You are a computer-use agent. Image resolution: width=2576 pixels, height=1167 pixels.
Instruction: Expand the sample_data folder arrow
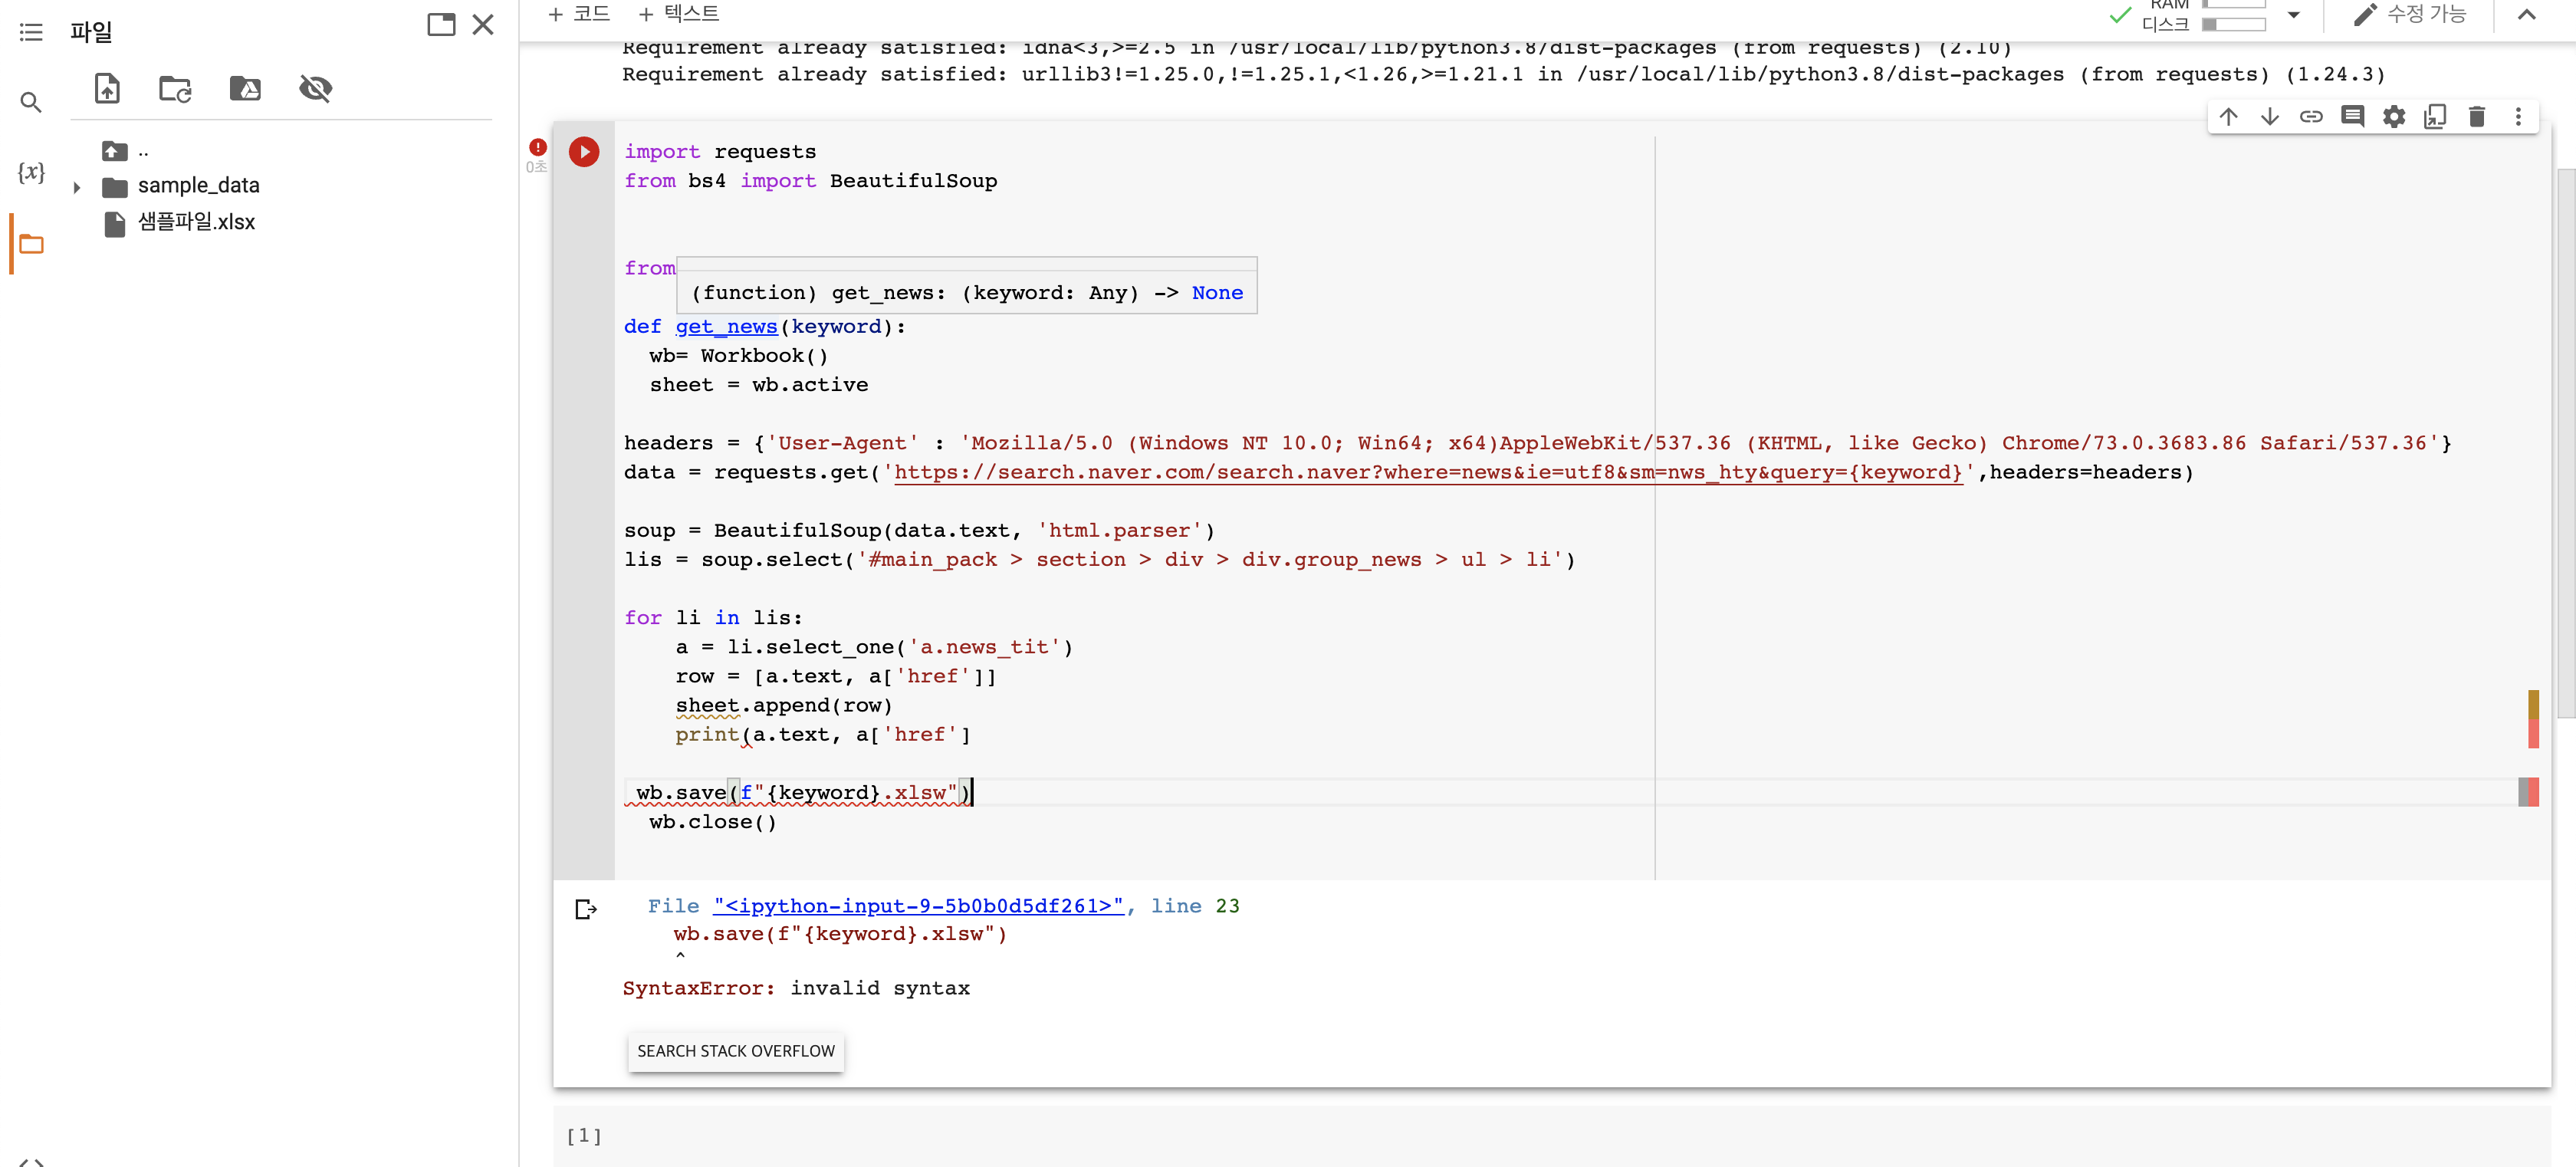point(77,187)
